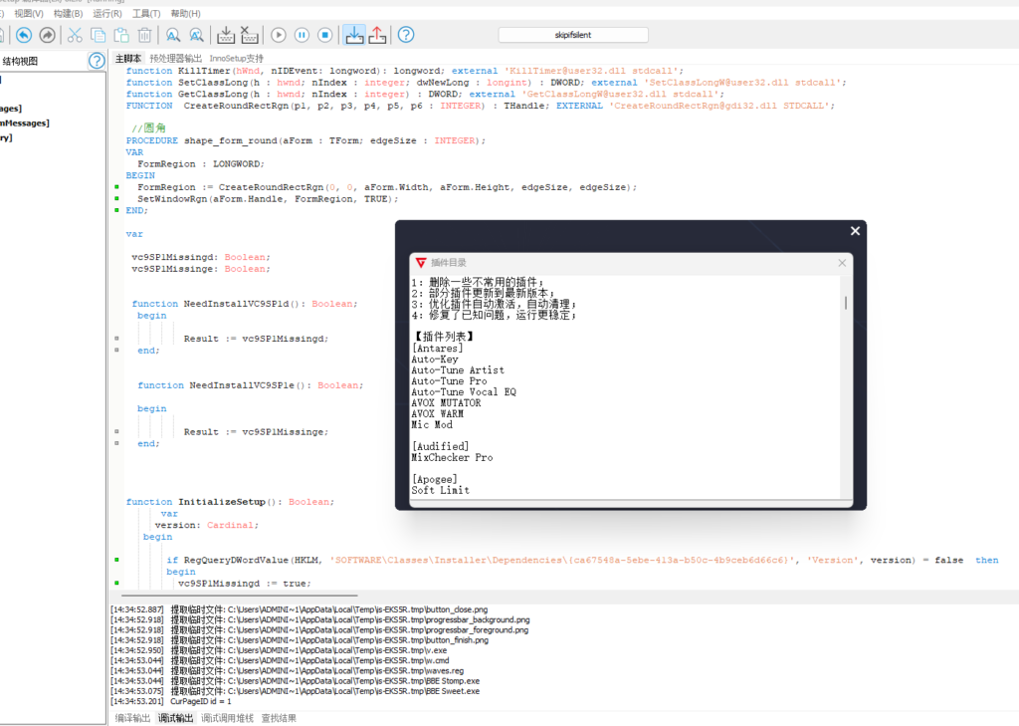The width and height of the screenshot is (1019, 726).
Task: Click the Redo arrow toolbar icon
Action: [x=47, y=35]
